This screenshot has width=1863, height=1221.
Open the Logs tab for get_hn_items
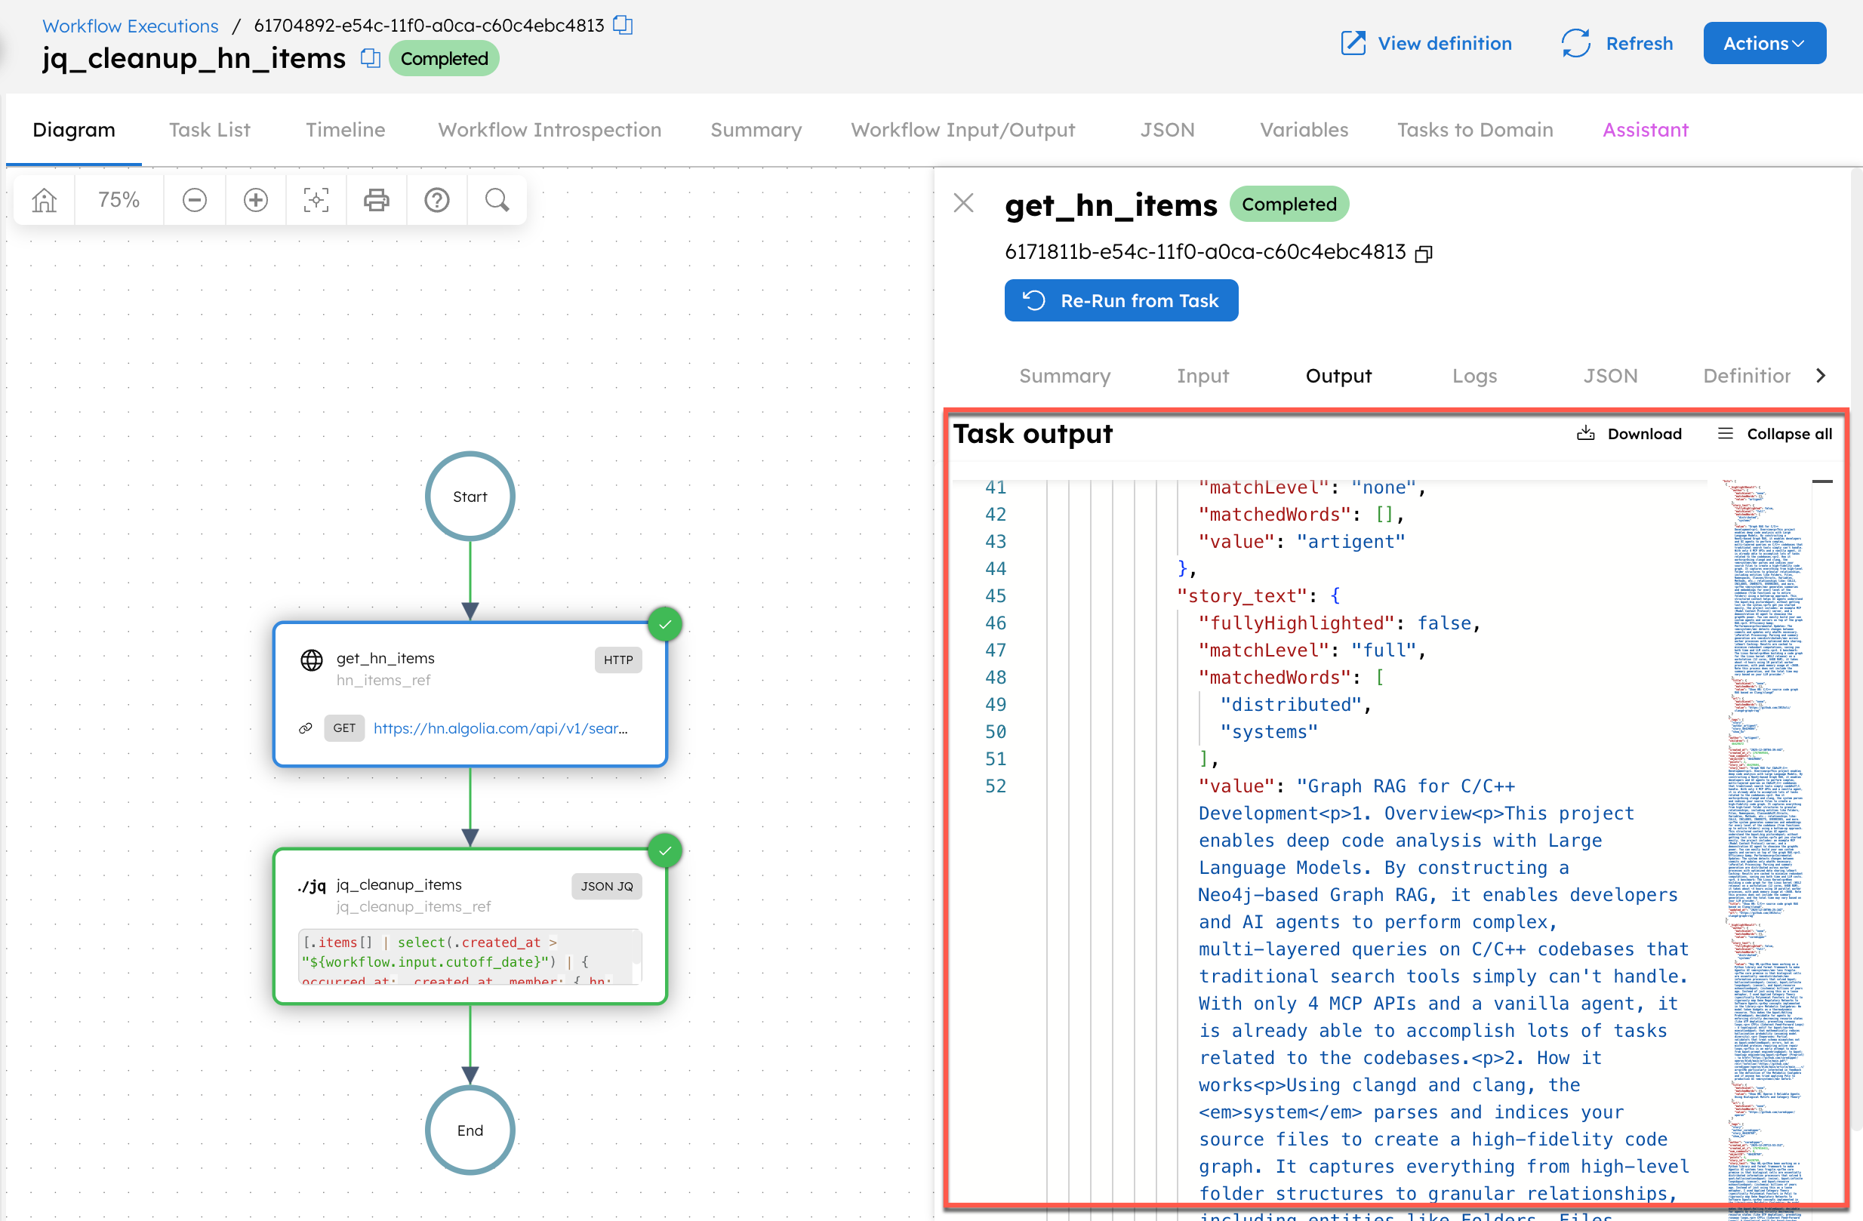point(1475,376)
